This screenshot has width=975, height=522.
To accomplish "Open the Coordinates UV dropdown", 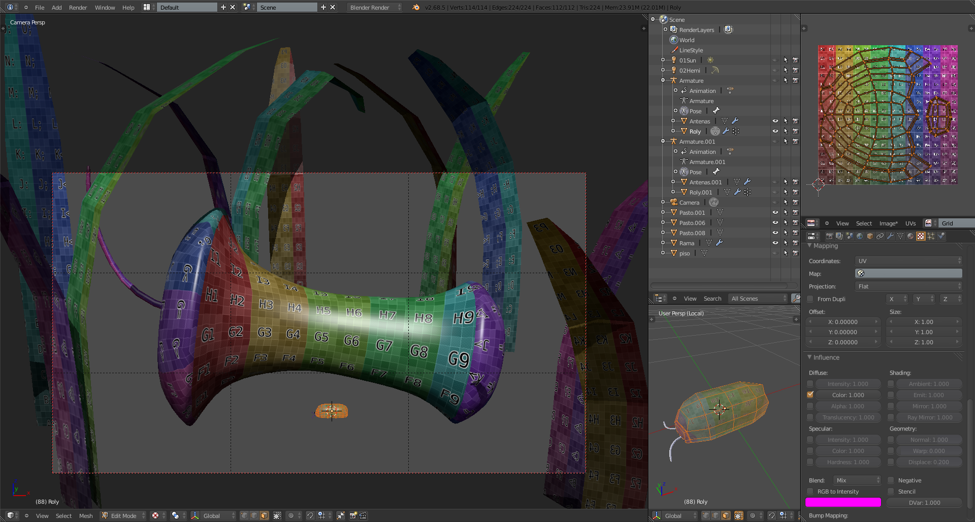I will tap(908, 261).
